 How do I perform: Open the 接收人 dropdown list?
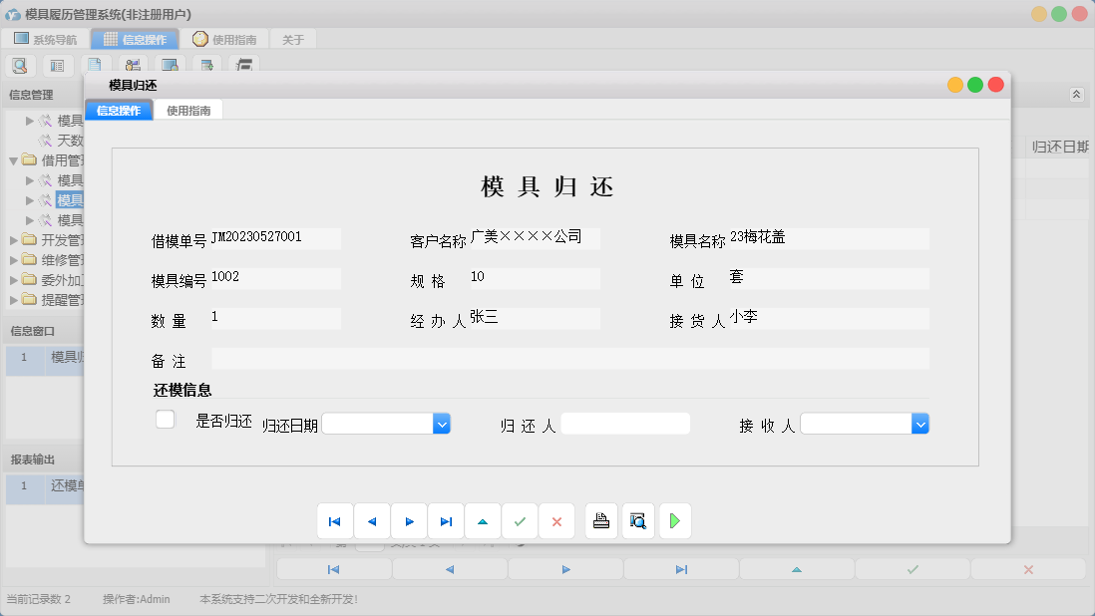point(920,423)
